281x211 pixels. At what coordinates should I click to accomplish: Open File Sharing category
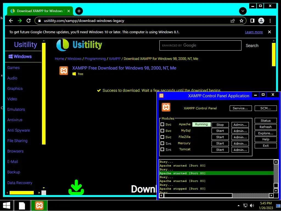coord(17,141)
